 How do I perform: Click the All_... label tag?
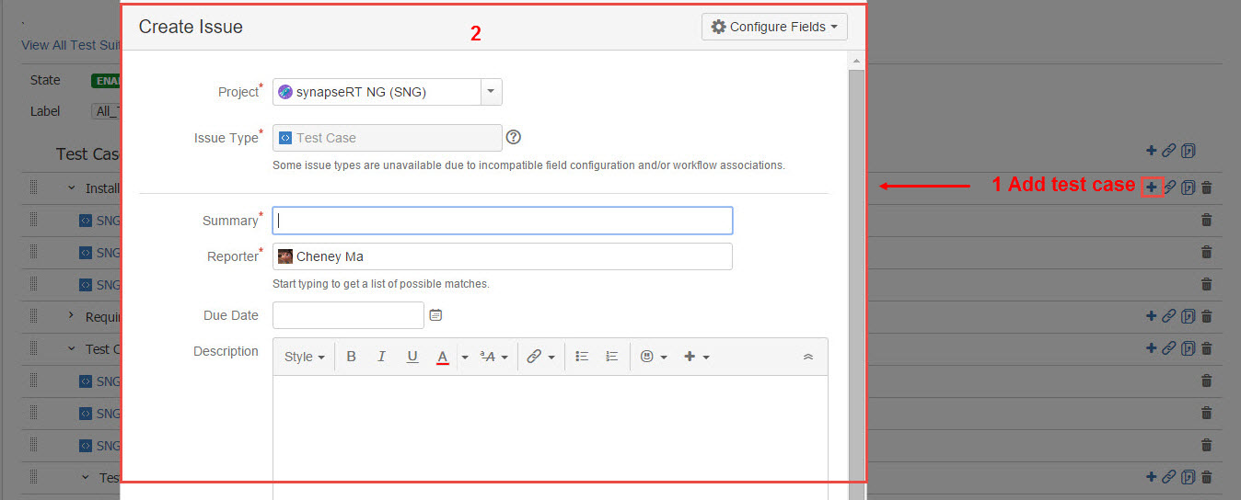click(x=105, y=111)
